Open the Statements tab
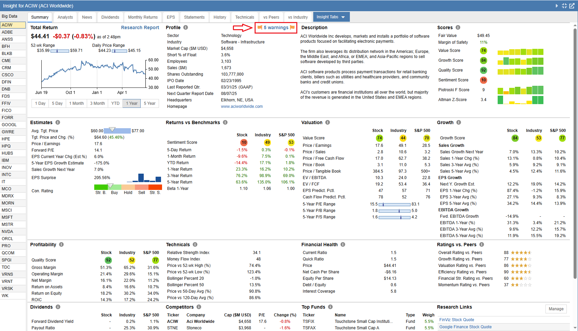The height and width of the screenshot is (331, 578). 194,17
